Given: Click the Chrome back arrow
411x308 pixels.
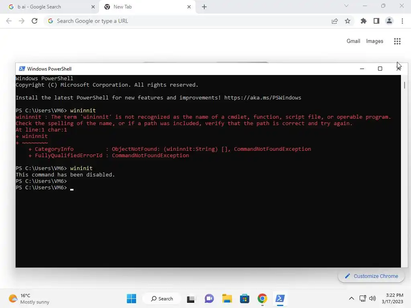Looking at the screenshot, I should coord(9,21).
